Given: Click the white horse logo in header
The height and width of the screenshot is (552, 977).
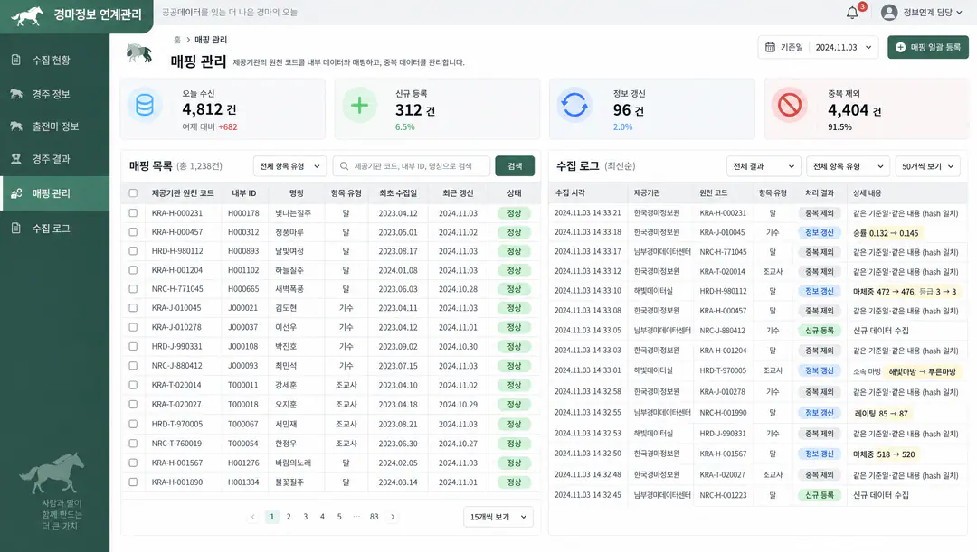Looking at the screenshot, I should (x=27, y=15).
